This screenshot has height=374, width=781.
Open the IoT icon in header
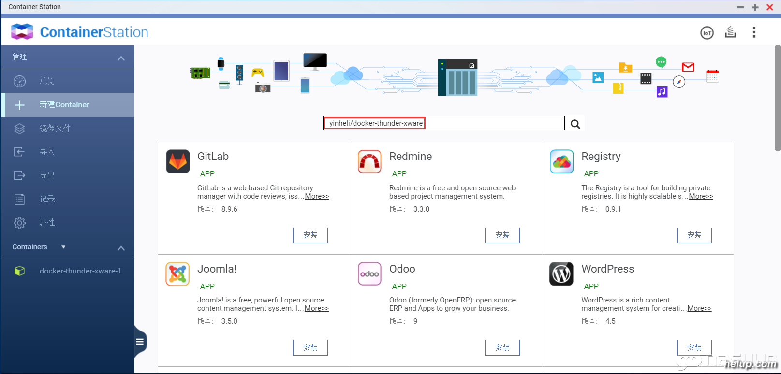707,33
